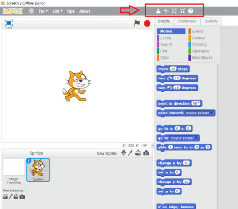Click the glide secs block

pos(184,147)
